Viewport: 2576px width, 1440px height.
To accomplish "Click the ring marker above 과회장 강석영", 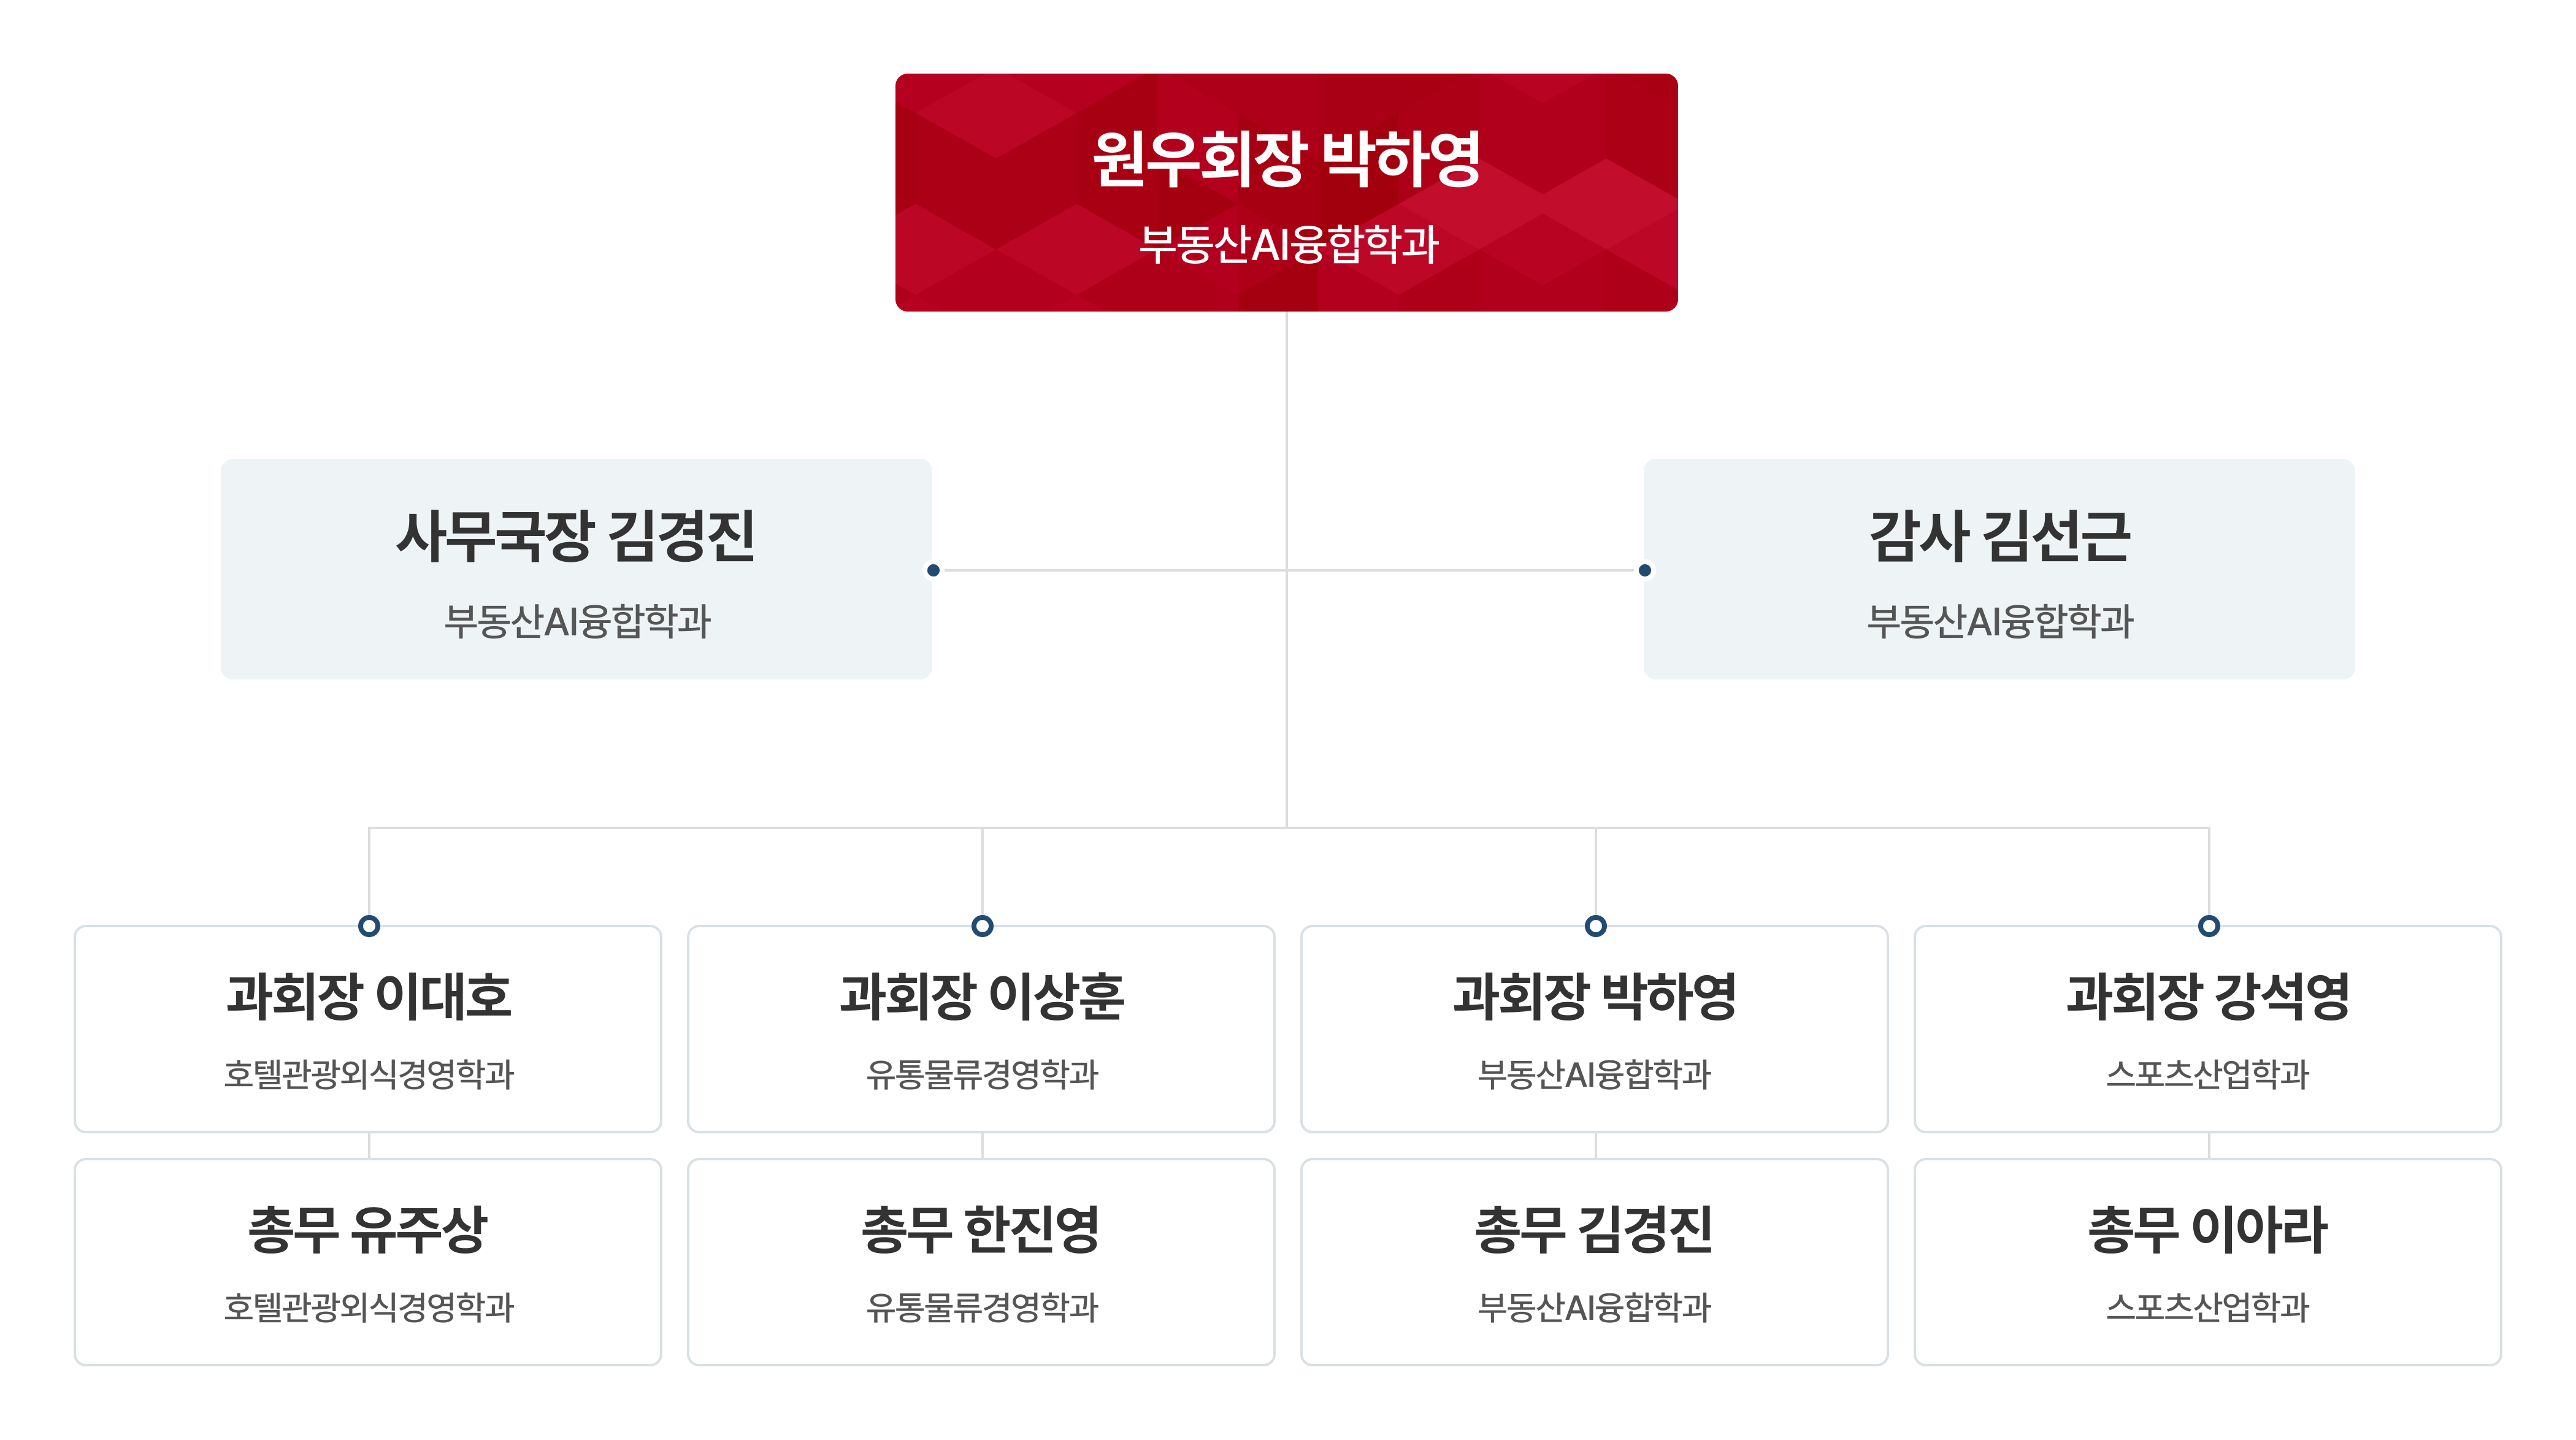I will [x=2209, y=926].
